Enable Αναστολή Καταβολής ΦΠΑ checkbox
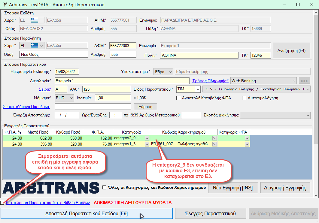The image size is (319, 223). (x=178, y=98)
